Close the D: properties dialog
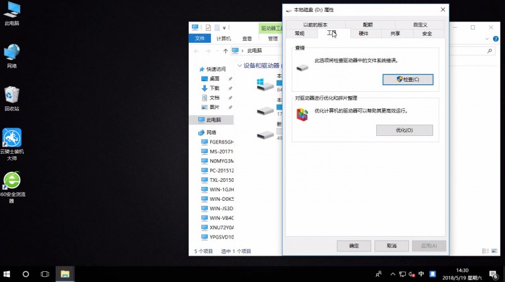The height and width of the screenshot is (282, 505). click(x=443, y=9)
